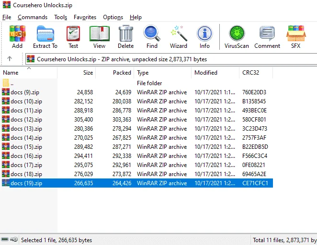
Task: Select docs (17).zip file name
Action: (x=26, y=165)
